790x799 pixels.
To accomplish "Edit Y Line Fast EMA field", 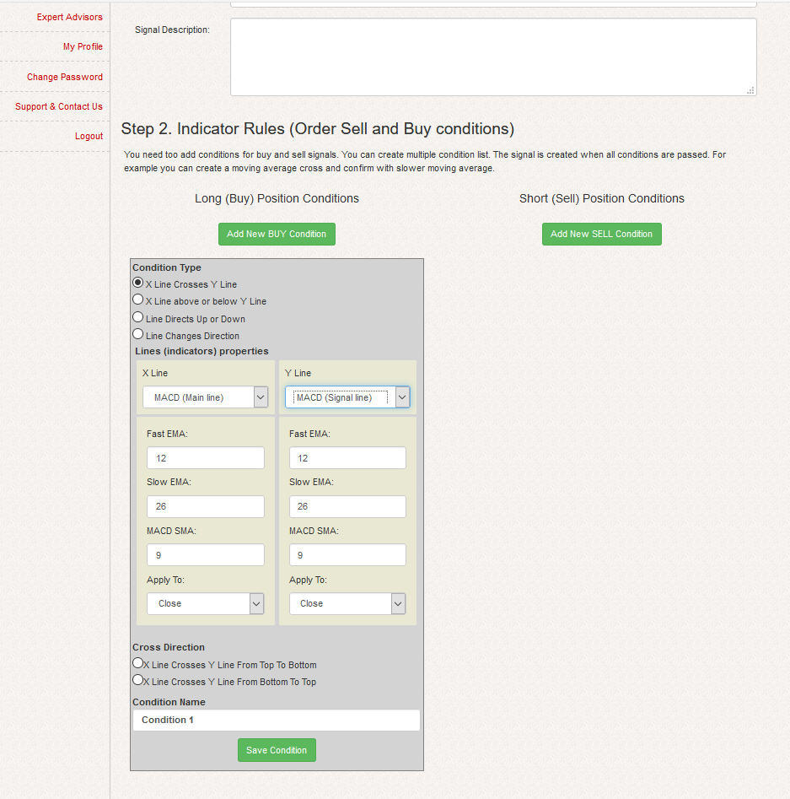I will [x=347, y=458].
